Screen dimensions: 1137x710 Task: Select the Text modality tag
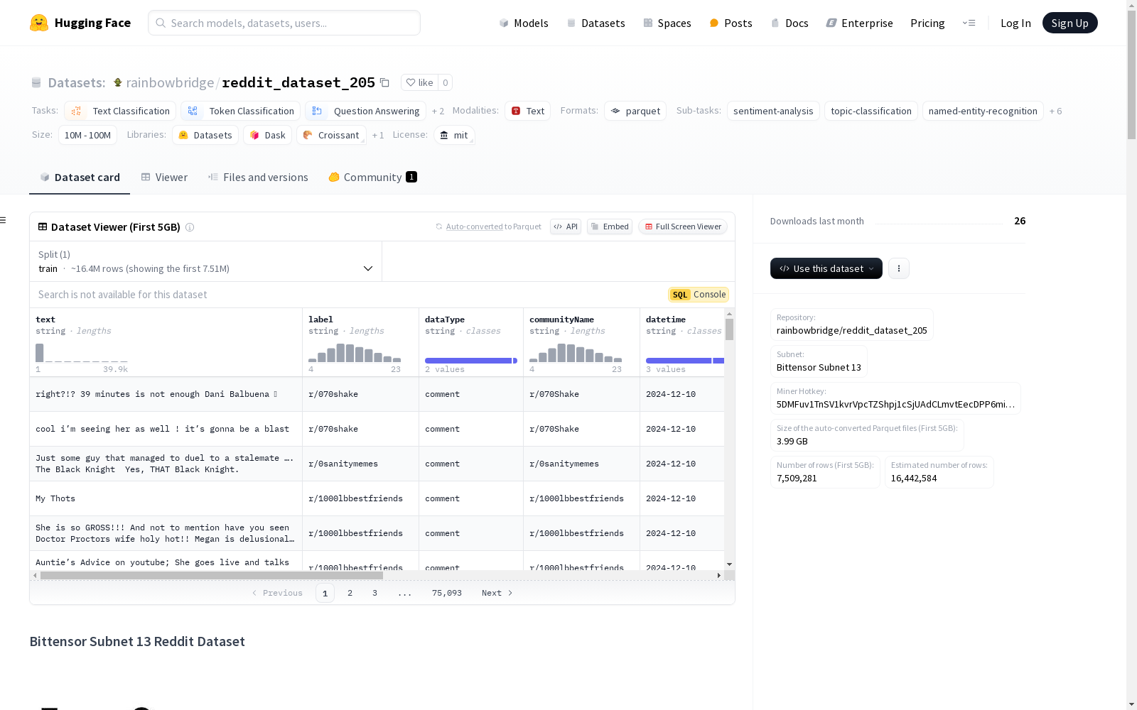[528, 111]
